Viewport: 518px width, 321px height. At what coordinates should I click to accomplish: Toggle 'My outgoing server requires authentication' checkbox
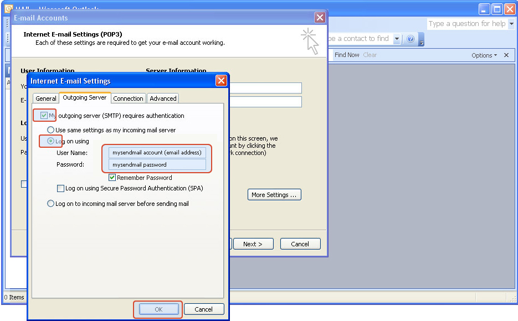44,116
